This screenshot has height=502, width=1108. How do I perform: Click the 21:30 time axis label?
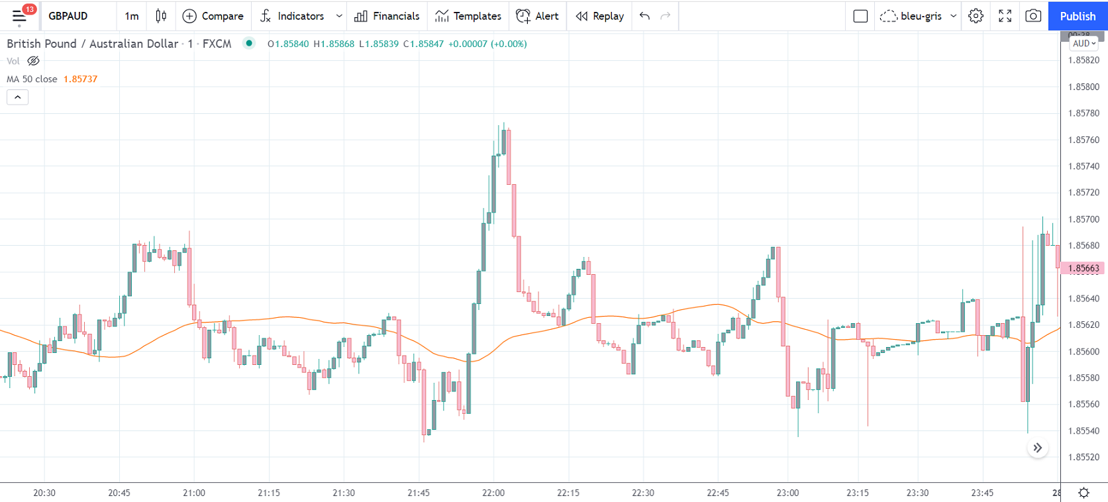pyautogui.click(x=344, y=493)
